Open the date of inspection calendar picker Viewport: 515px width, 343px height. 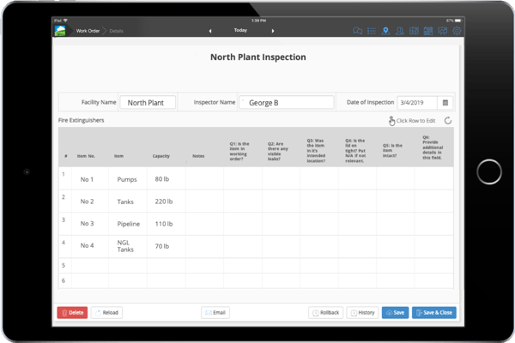pyautogui.click(x=445, y=103)
